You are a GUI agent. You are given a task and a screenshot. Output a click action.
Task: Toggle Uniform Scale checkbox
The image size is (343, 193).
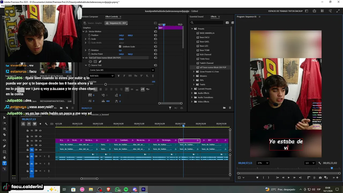pyautogui.click(x=120, y=46)
